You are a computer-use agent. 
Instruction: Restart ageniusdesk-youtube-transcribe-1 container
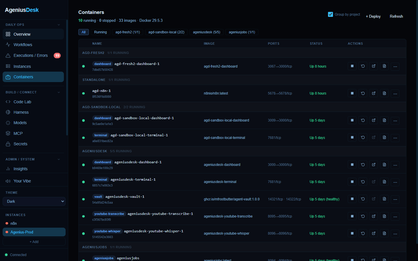point(363,216)
